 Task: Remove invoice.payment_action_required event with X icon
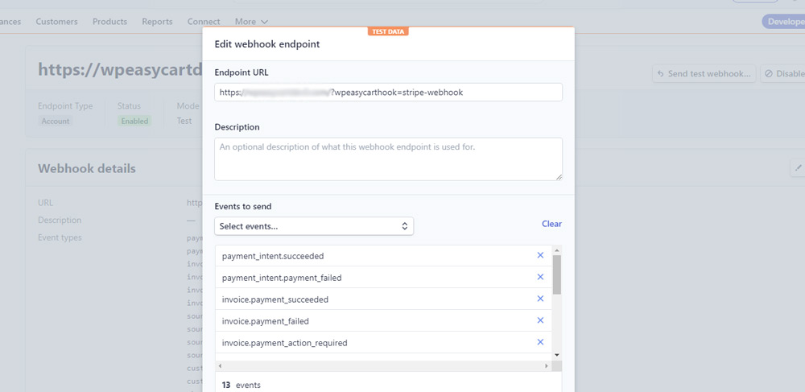tap(540, 342)
